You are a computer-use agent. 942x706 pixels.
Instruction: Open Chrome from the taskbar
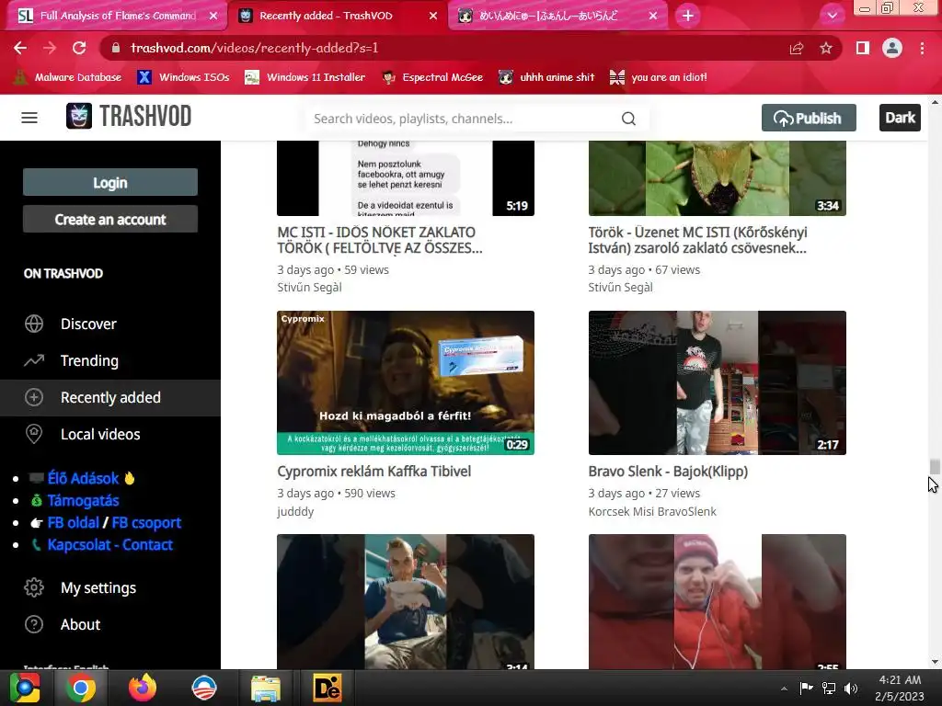coord(81,688)
